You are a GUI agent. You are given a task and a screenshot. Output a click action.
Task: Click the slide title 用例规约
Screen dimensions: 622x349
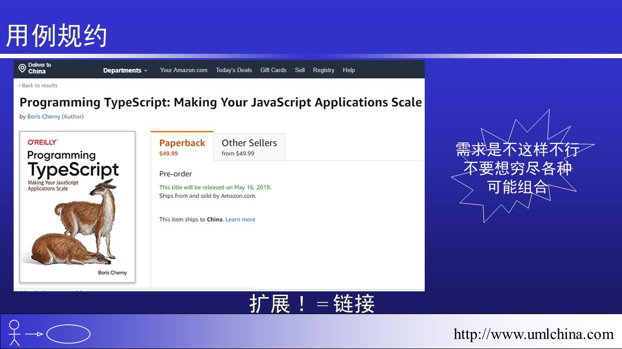(x=56, y=36)
